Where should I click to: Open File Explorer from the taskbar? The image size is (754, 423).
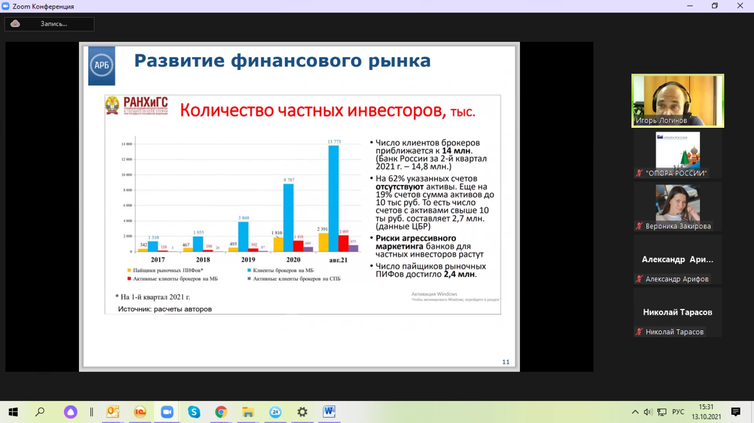point(248,412)
